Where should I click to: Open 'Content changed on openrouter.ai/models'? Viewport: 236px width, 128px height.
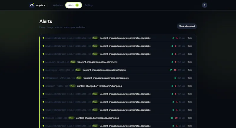click(104, 70)
